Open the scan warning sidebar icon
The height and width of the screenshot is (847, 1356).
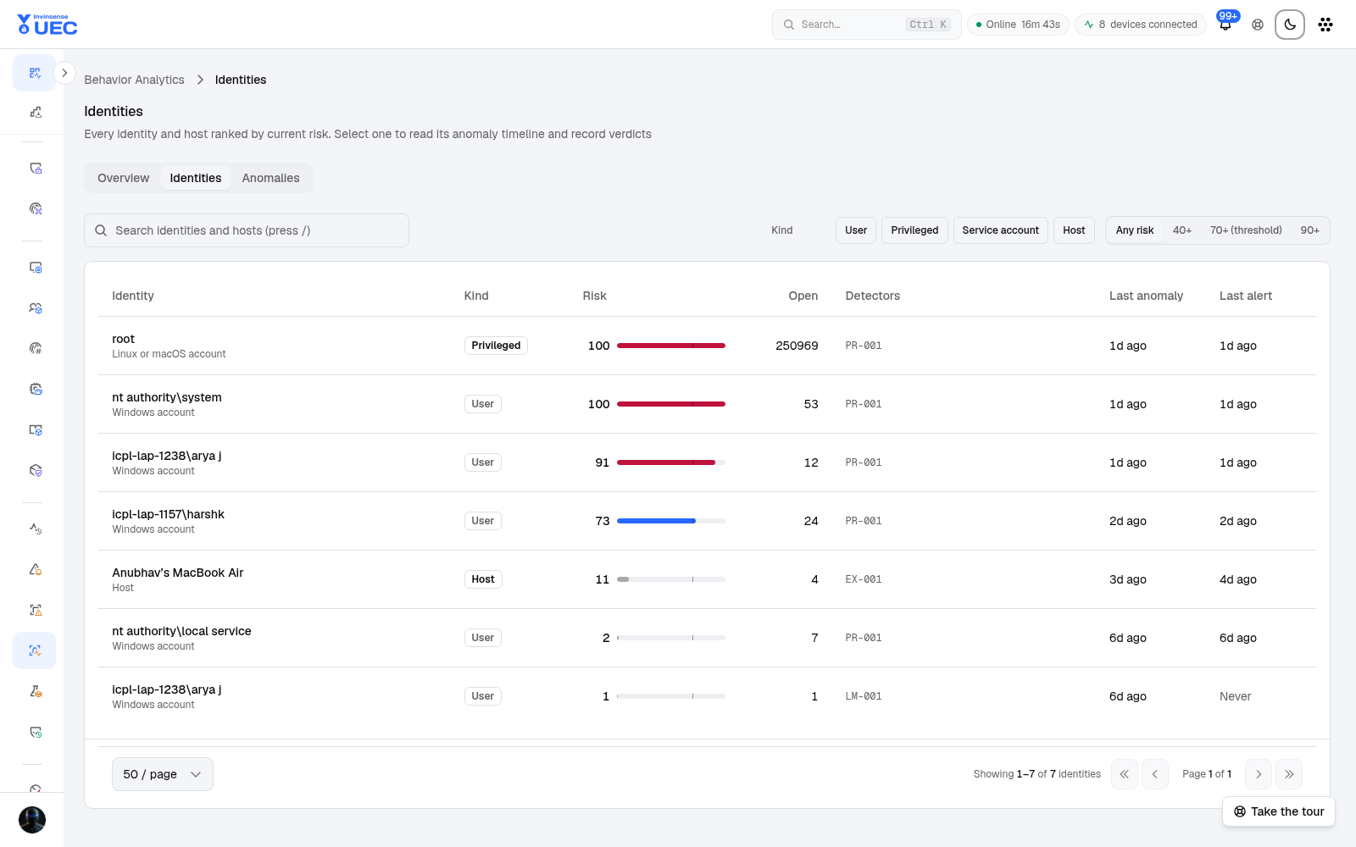(35, 610)
